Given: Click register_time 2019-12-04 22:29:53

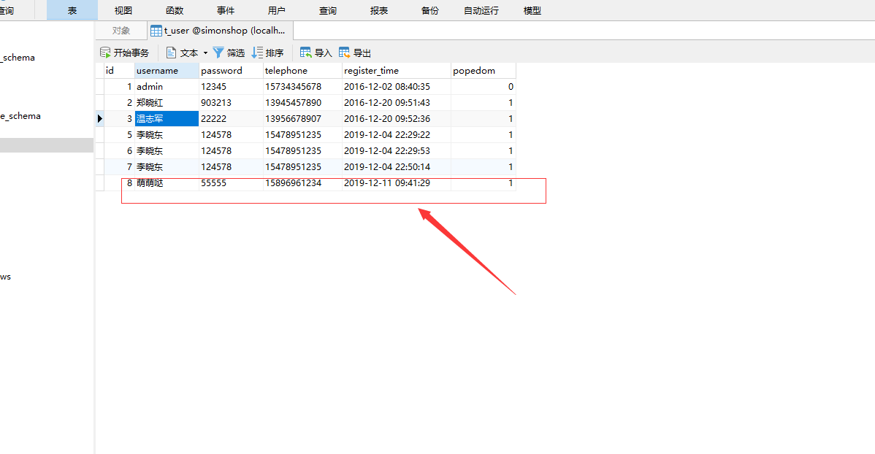Looking at the screenshot, I should point(396,150).
